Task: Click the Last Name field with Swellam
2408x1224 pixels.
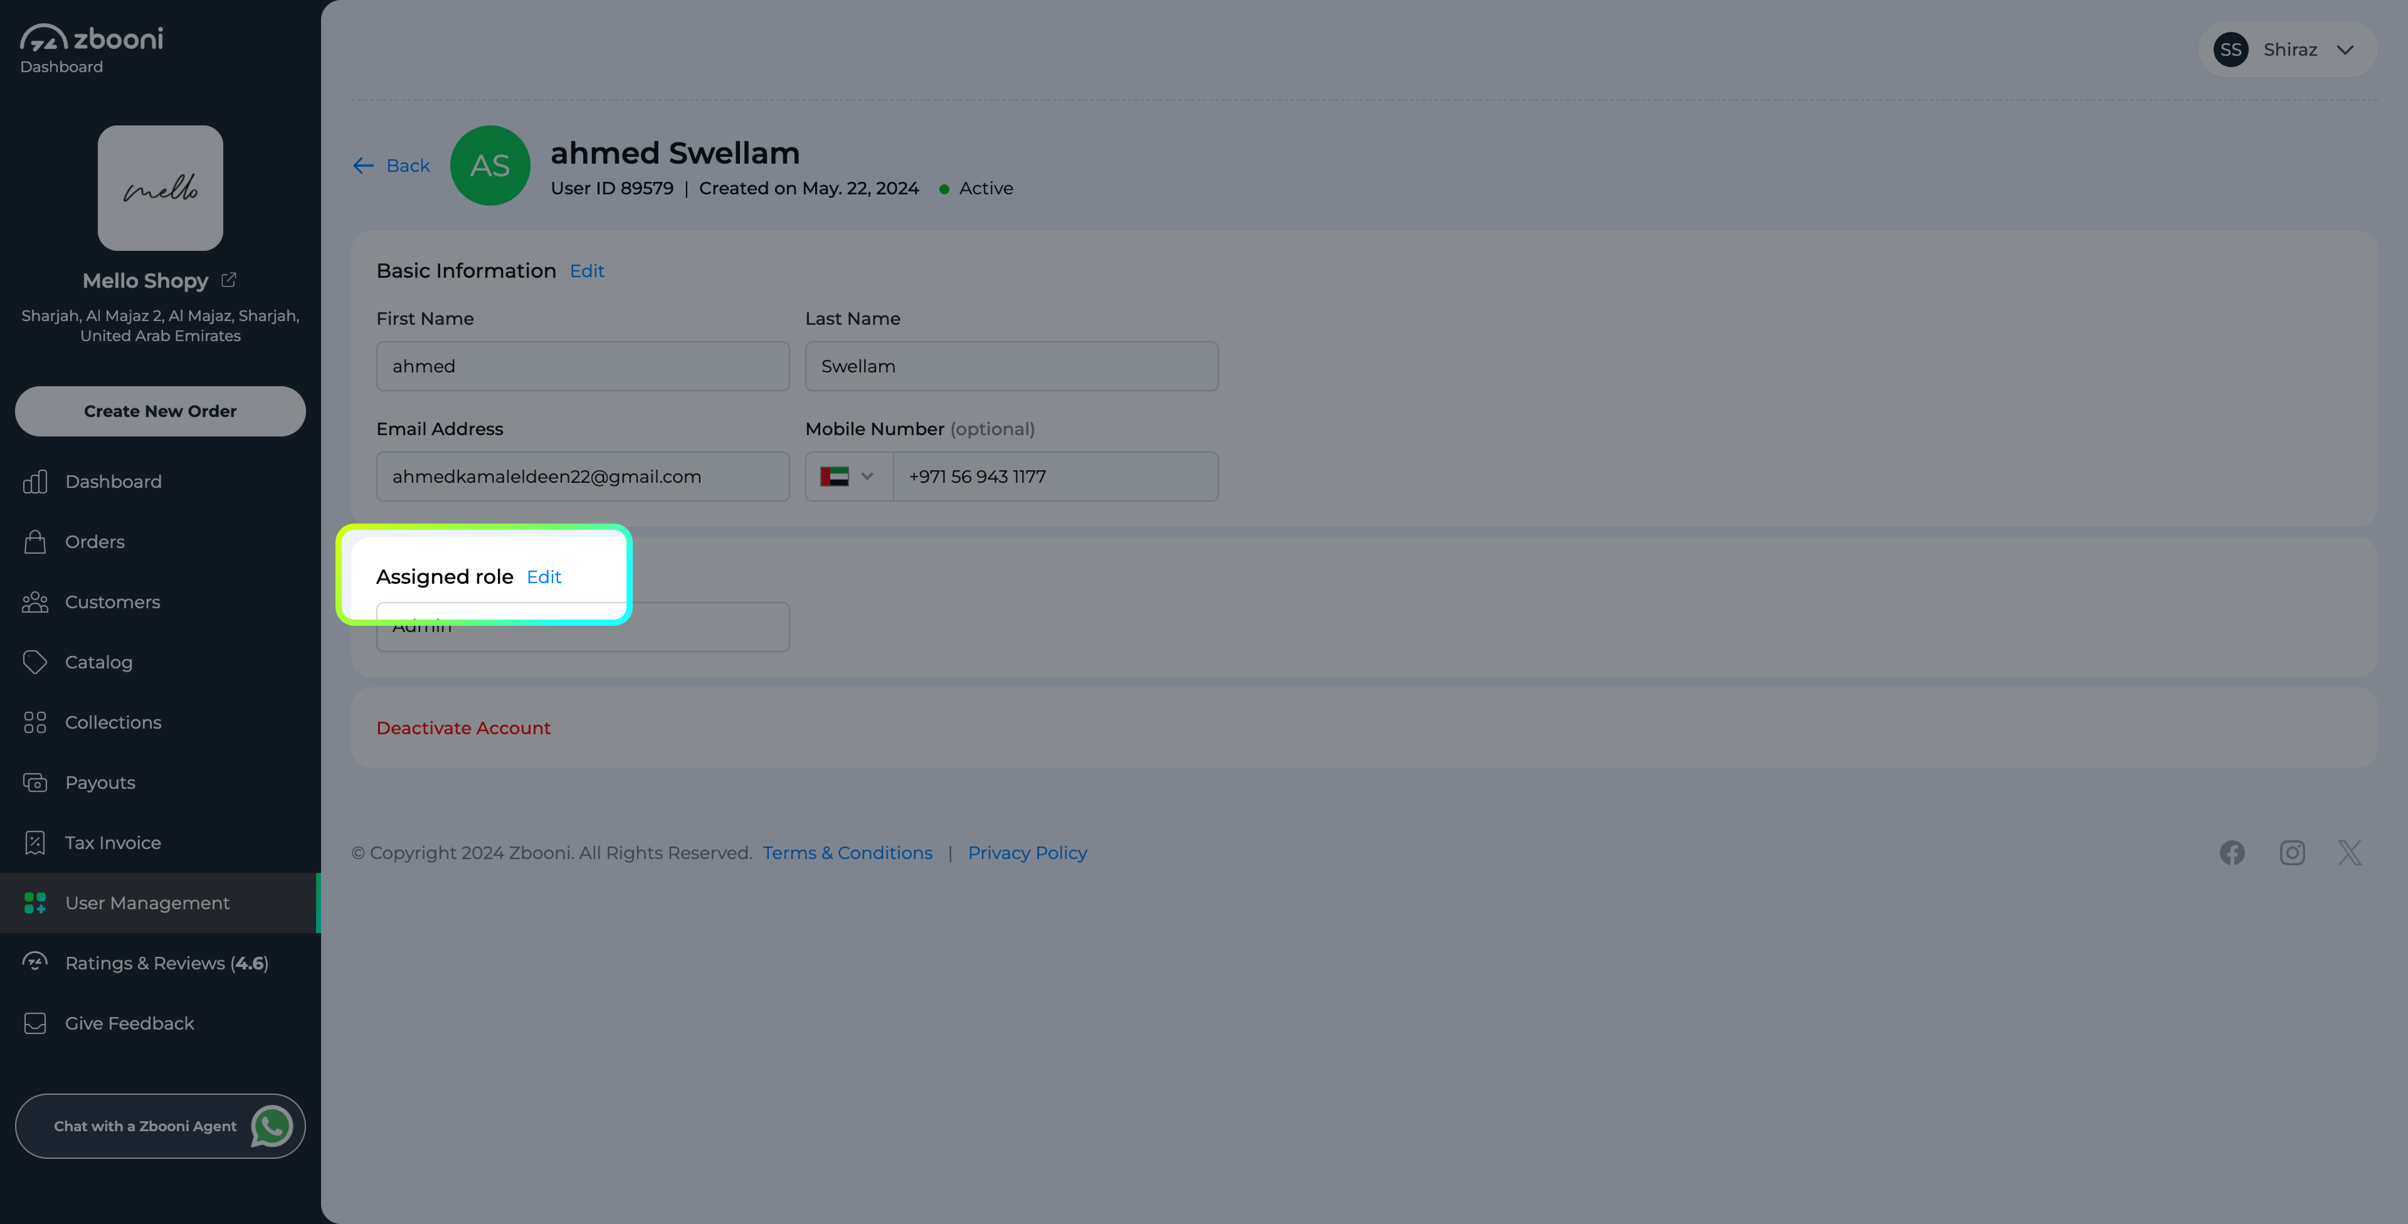Action: pyautogui.click(x=1011, y=367)
